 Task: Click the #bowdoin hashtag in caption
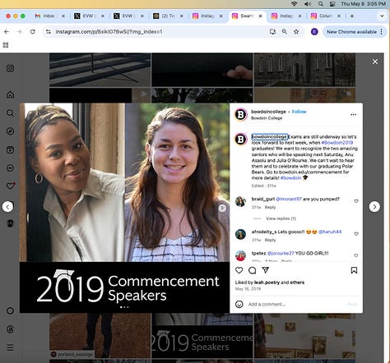pos(290,178)
